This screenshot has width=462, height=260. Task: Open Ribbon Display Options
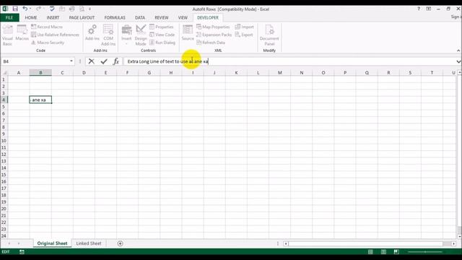click(428, 9)
